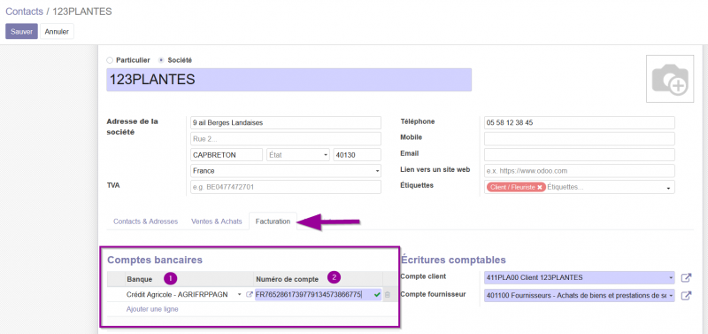Focus the Email input field

coord(580,154)
